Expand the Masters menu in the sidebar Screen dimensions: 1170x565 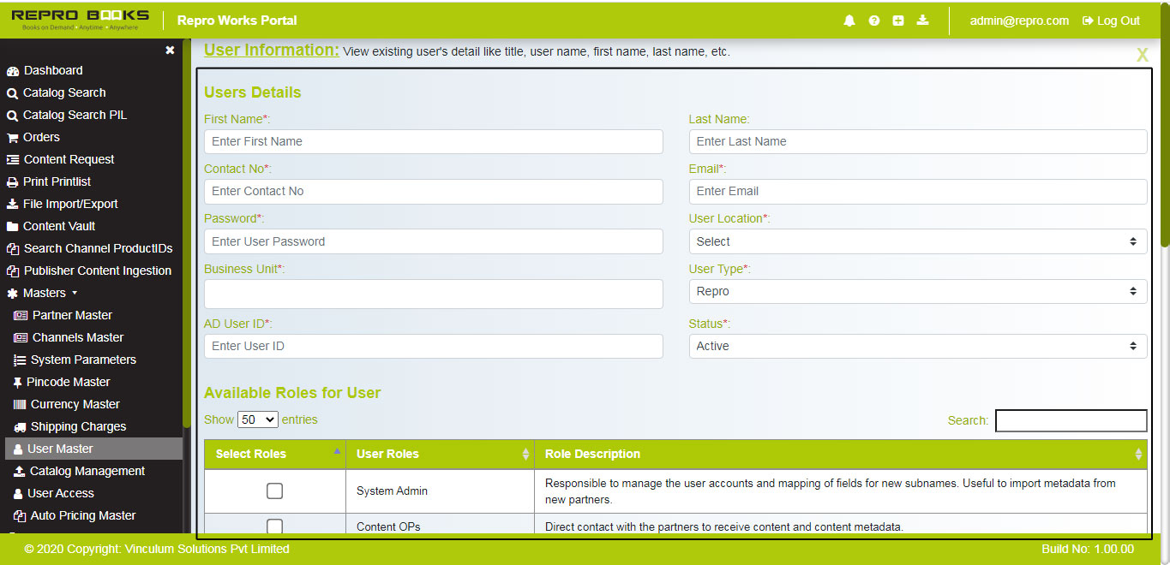[45, 293]
